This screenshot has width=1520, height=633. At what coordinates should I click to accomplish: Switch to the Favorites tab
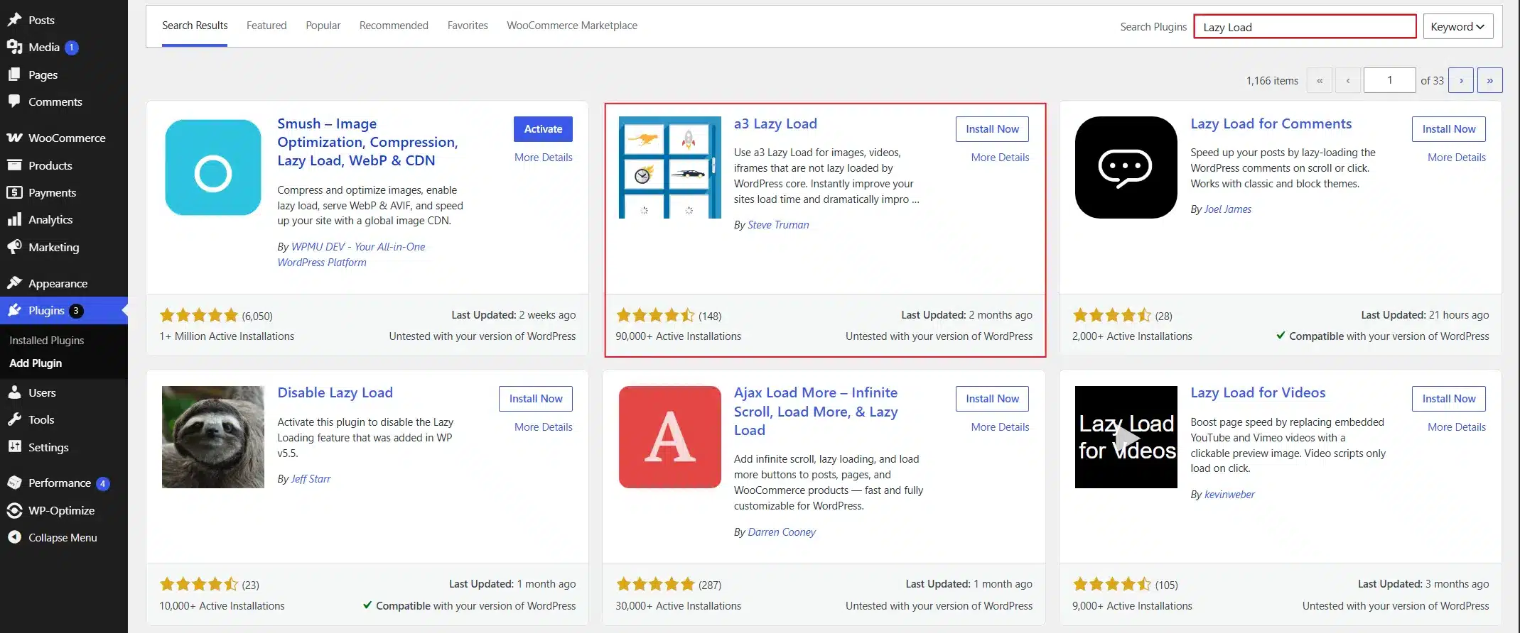[468, 26]
